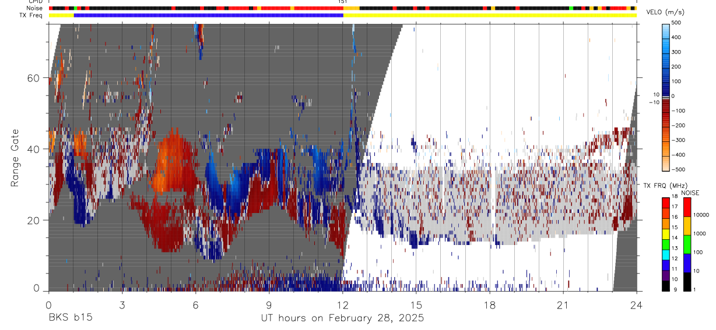
Task: Click the x-axis tick label 15
Action: coord(416,305)
